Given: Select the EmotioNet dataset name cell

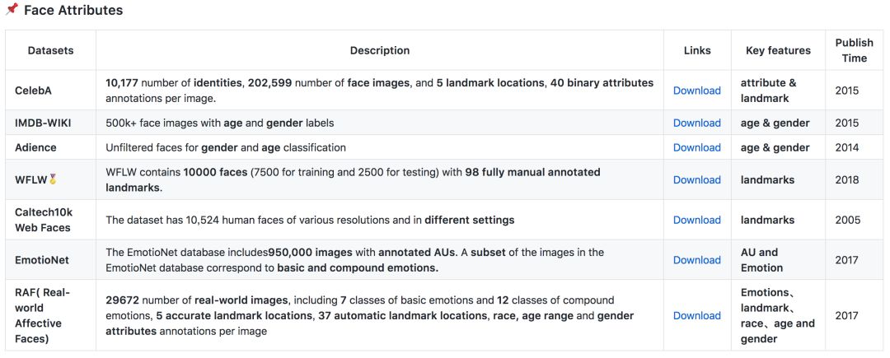Looking at the screenshot, I should 50,260.
